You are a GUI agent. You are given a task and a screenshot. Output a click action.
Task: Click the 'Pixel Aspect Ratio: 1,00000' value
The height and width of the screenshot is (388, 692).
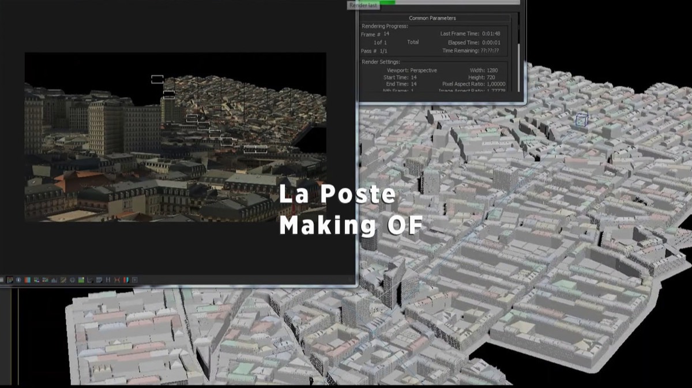[474, 84]
